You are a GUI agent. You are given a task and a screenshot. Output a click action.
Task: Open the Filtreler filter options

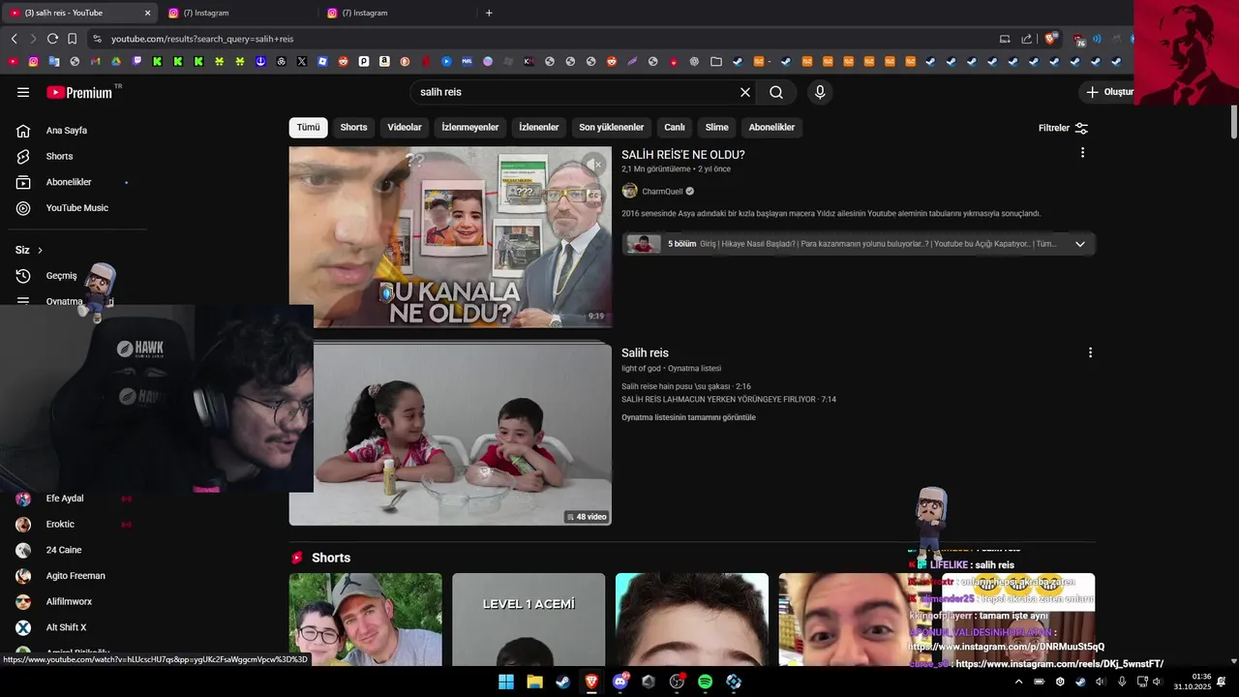pyautogui.click(x=1063, y=128)
